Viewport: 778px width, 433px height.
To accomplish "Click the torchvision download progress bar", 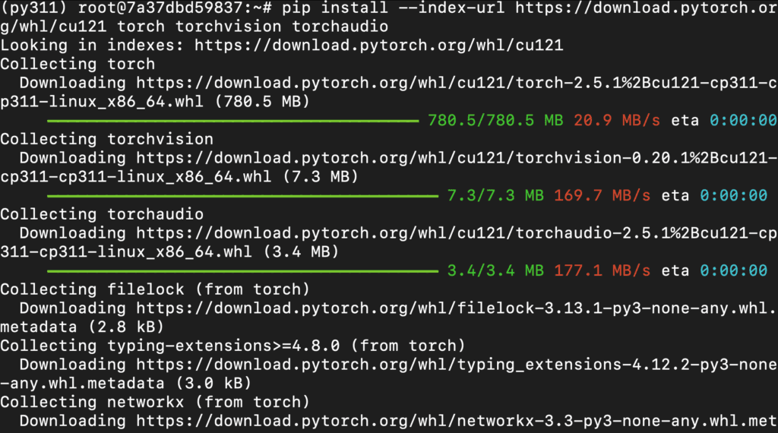I will 242,195.
